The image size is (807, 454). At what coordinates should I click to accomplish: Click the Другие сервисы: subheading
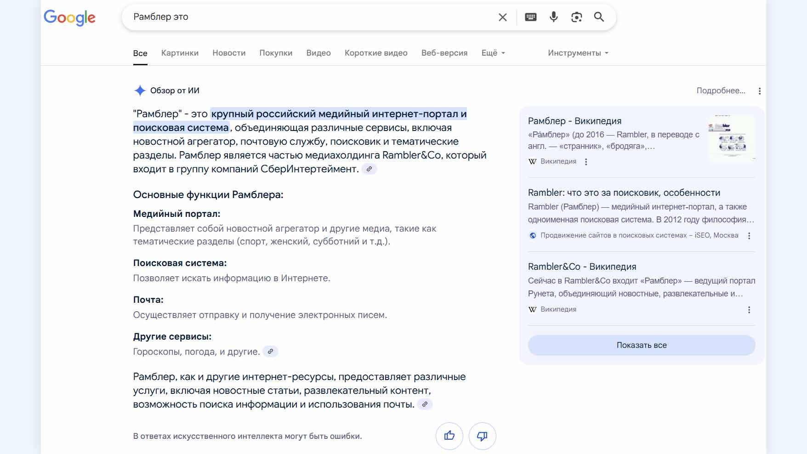click(x=172, y=336)
